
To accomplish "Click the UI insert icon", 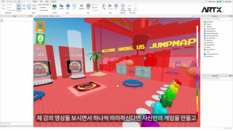I will (x=74, y=7).
